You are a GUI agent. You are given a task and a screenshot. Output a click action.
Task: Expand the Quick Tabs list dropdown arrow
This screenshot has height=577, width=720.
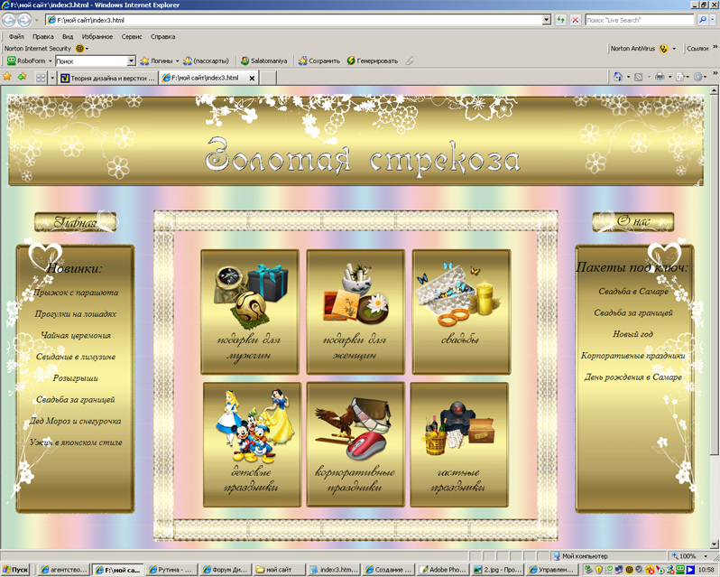52,78
